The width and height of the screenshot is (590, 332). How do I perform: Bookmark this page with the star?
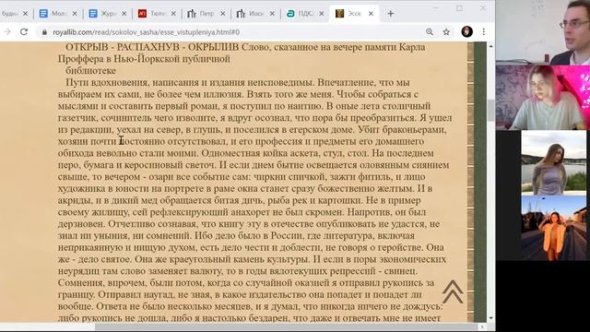tap(446, 32)
